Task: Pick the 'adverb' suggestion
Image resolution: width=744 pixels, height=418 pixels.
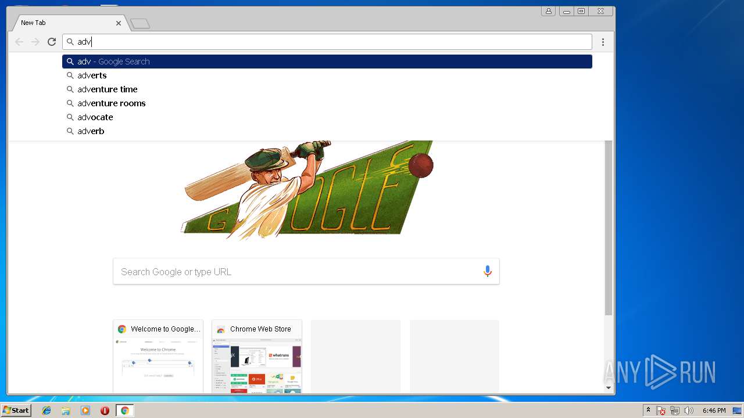Action: [x=327, y=131]
